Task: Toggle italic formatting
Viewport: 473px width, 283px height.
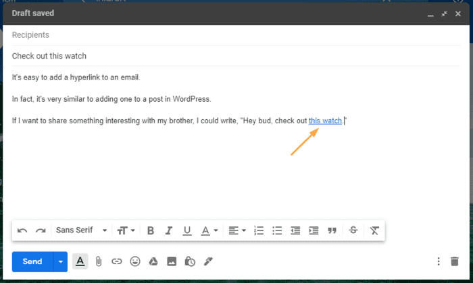Action: [169, 230]
